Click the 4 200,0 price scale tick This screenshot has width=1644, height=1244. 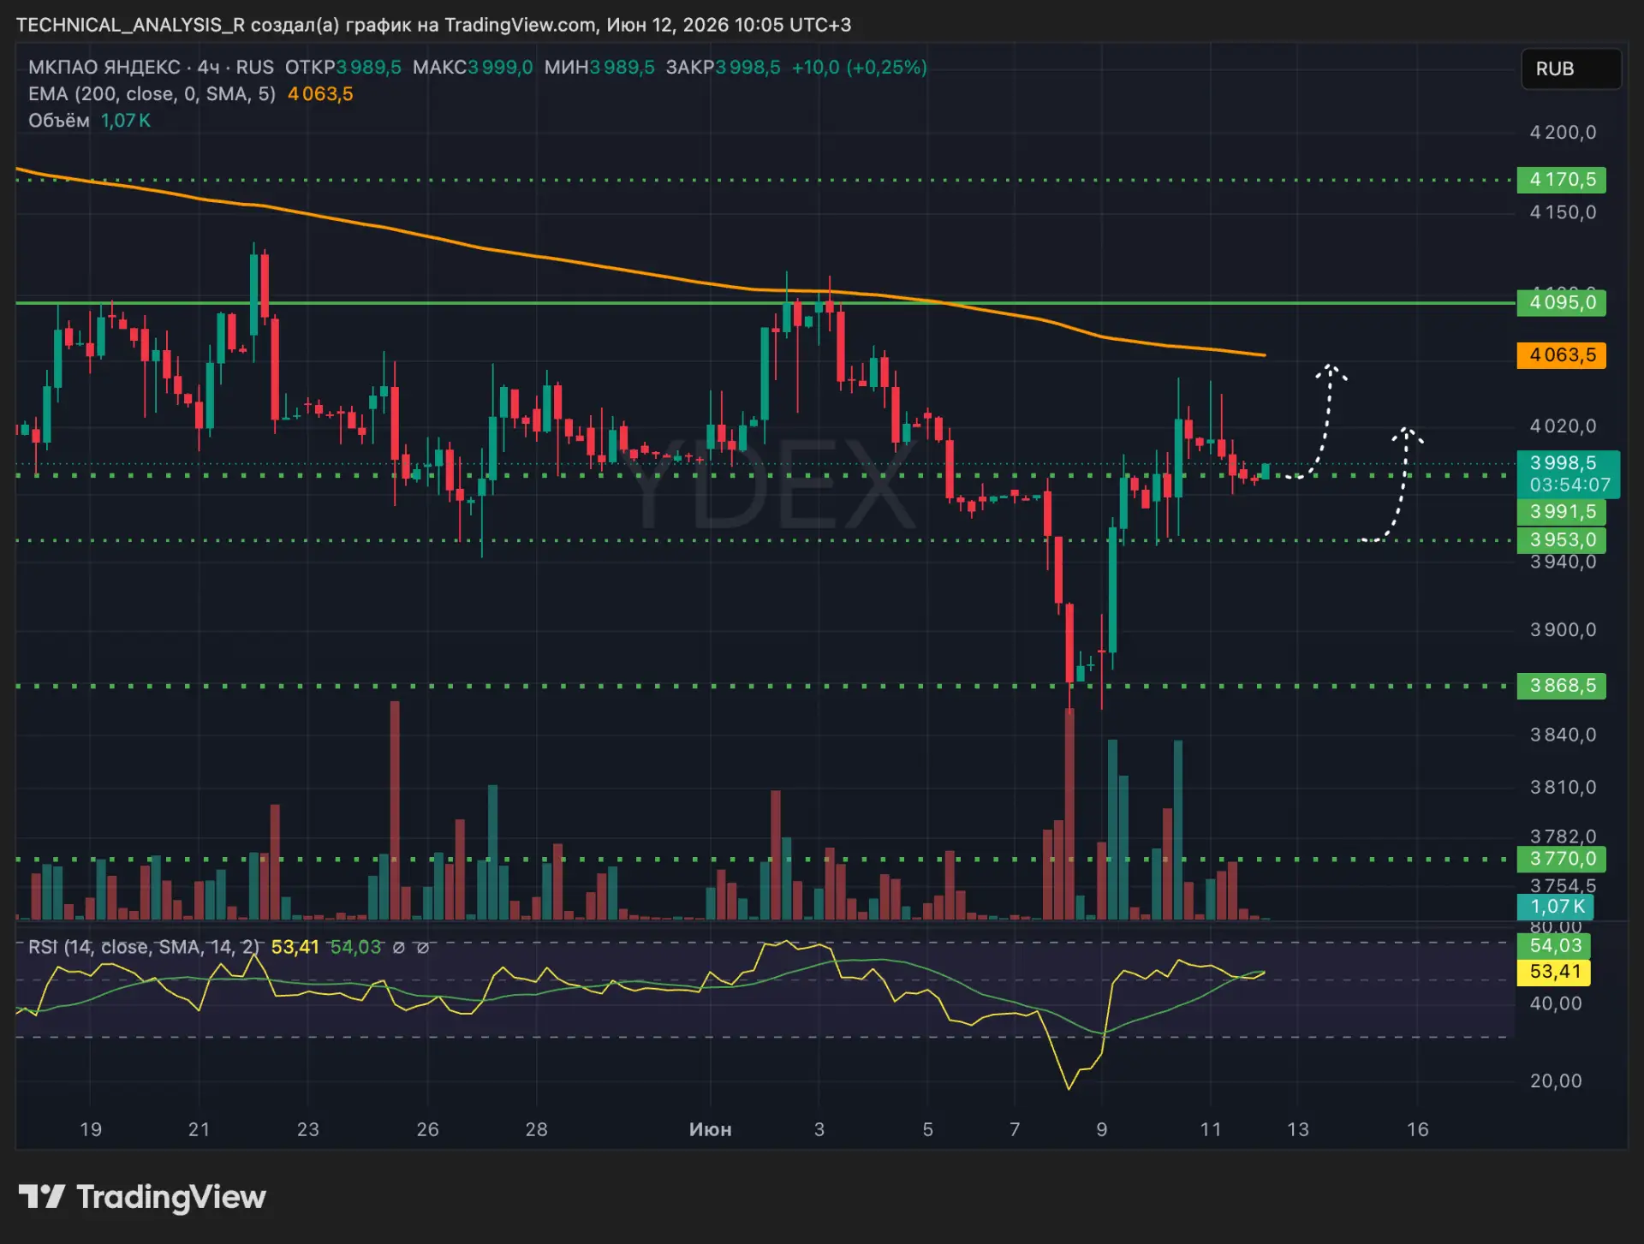(1563, 133)
